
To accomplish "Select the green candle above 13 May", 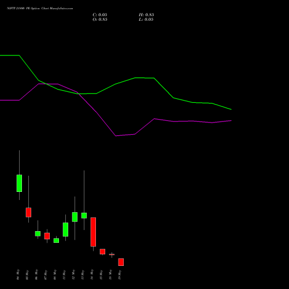I will click(x=84, y=216).
